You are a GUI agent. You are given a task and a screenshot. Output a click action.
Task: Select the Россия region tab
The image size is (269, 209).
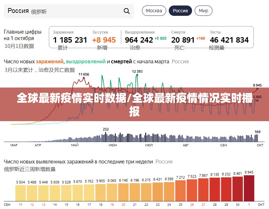coord(180,11)
